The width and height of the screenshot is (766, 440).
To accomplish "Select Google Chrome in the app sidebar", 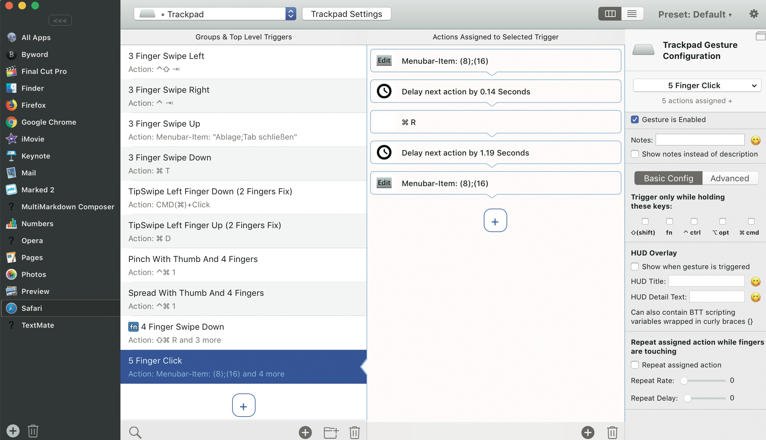I will [x=49, y=122].
